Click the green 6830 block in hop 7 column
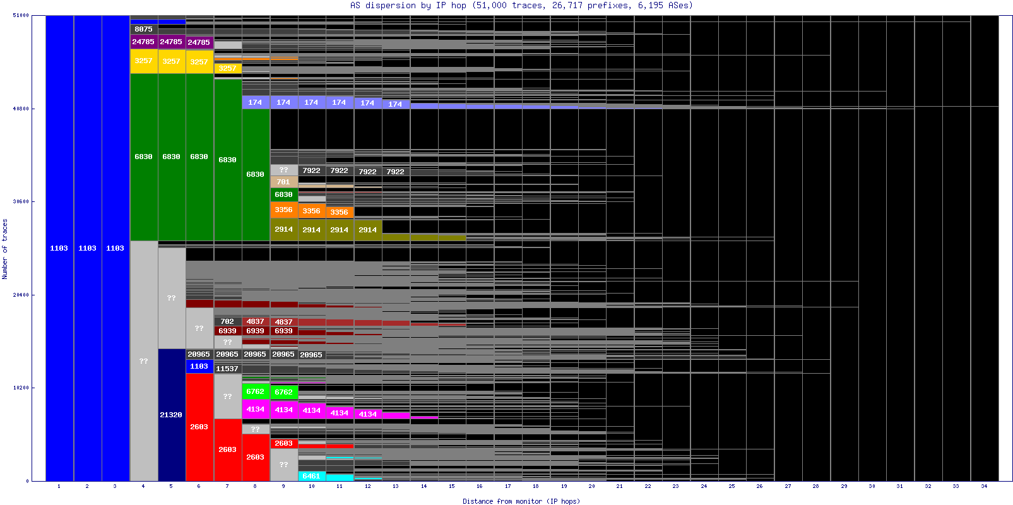 click(x=227, y=160)
